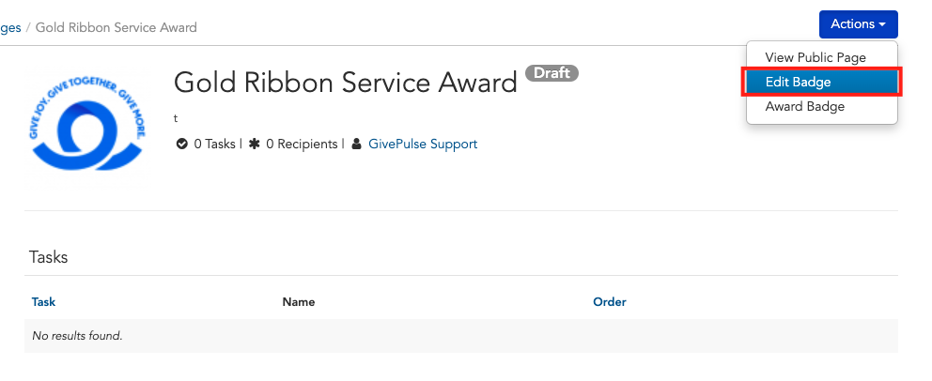This screenshot has height=381, width=932.
Task: Click the badges breadcrumb link
Action: pos(10,27)
